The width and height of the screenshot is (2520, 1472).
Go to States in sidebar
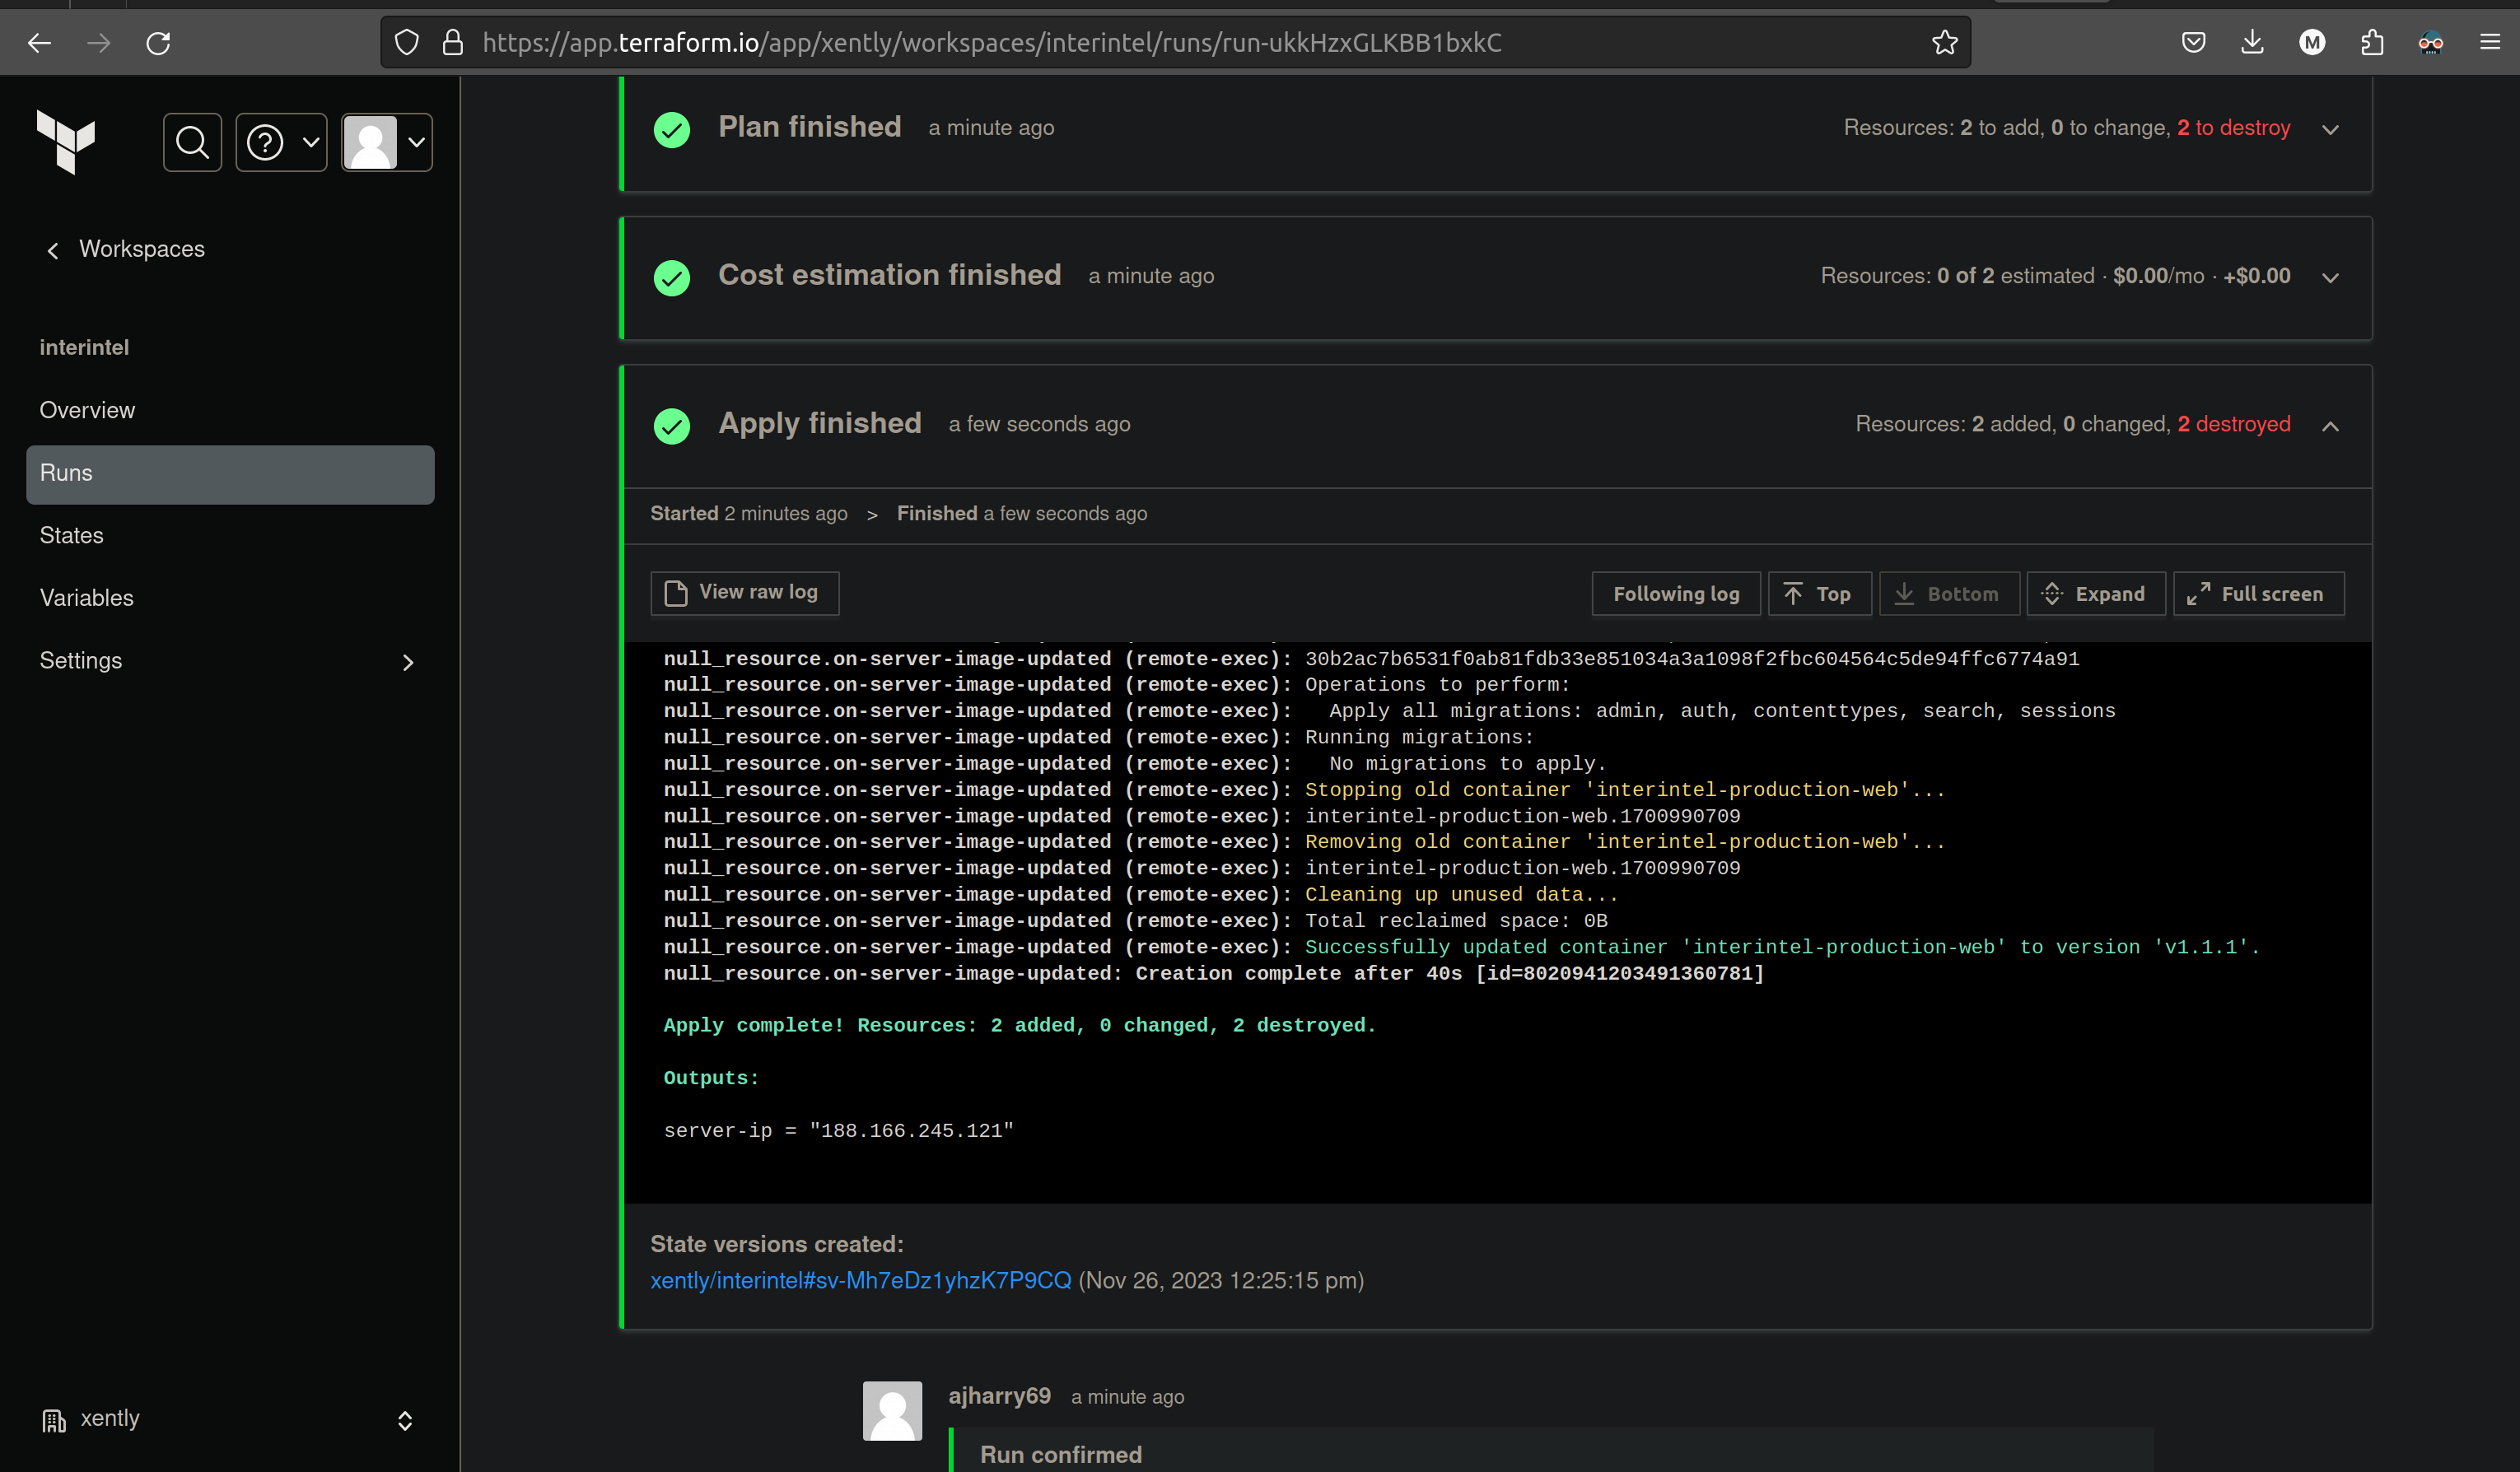[x=72, y=535]
